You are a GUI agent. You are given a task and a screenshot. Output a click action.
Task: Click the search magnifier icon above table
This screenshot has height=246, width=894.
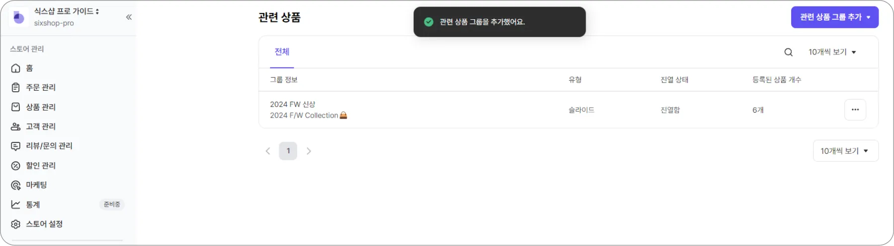click(x=788, y=52)
